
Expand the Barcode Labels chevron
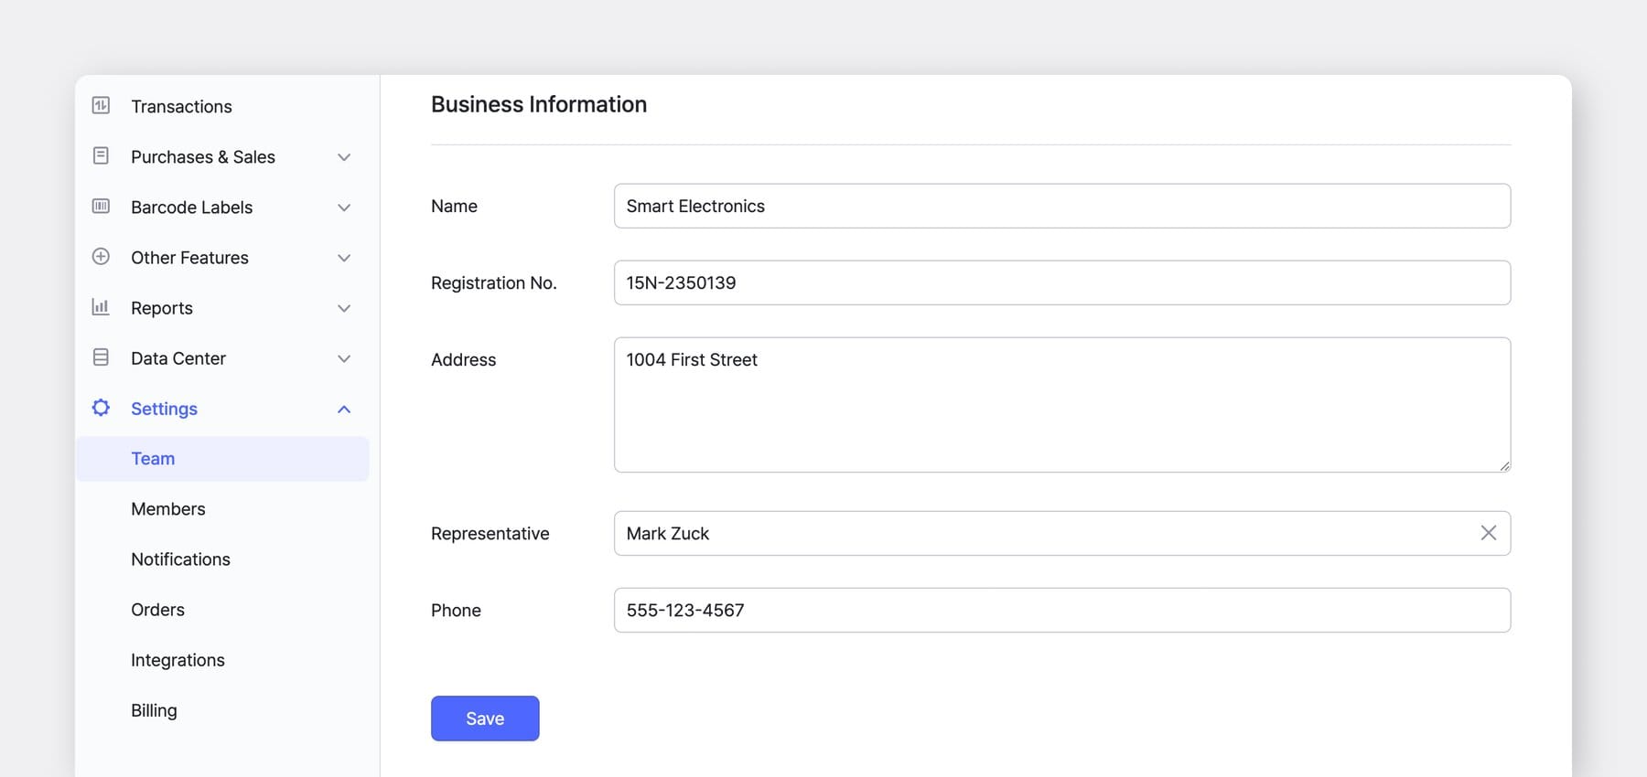344,208
